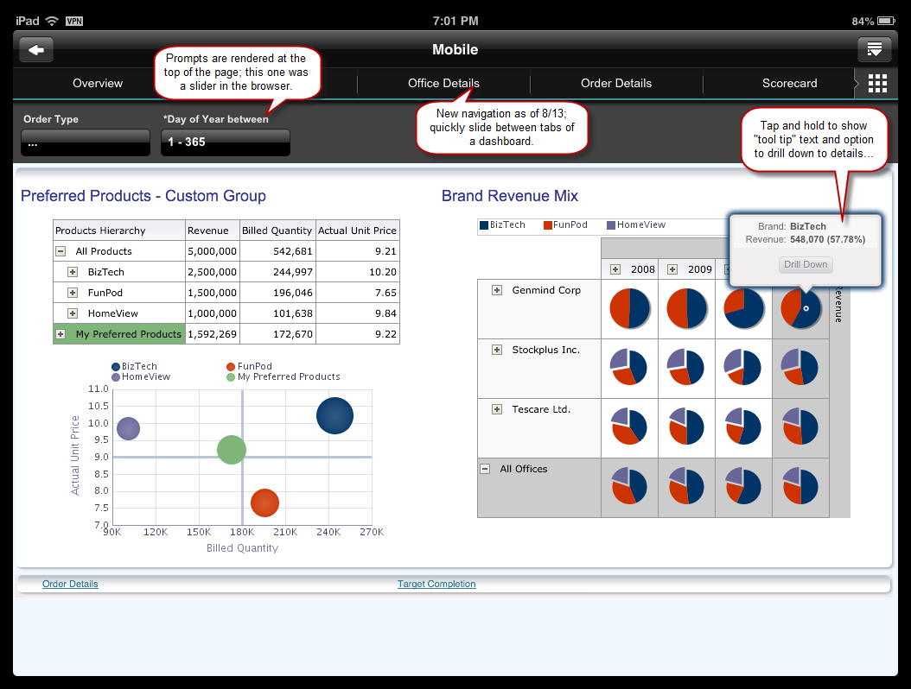Select the highlighted My Preferred Products row
The width and height of the screenshot is (911, 689).
(118, 333)
